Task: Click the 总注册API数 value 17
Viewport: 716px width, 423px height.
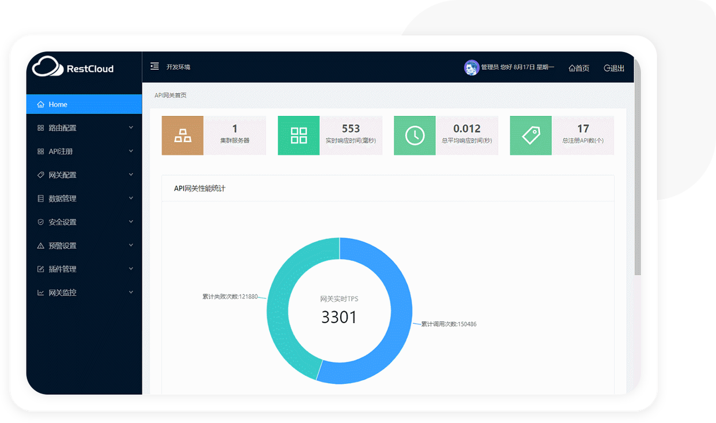Action: [x=583, y=129]
